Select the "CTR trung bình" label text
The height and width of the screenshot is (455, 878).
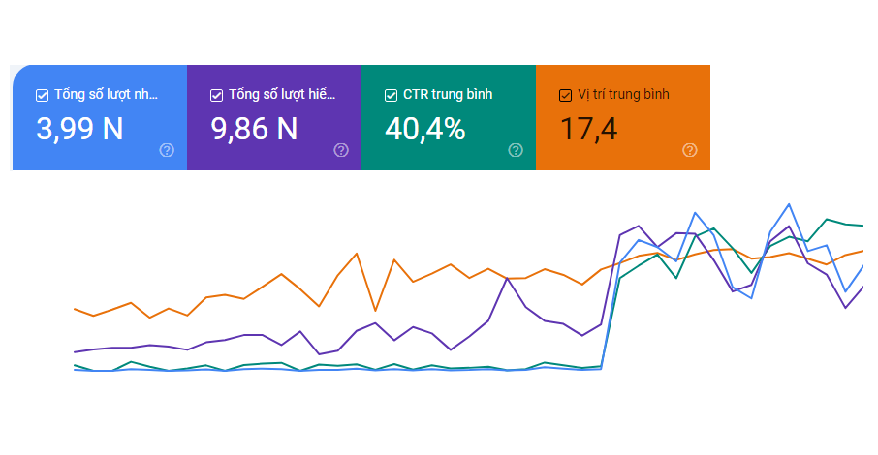click(x=447, y=95)
